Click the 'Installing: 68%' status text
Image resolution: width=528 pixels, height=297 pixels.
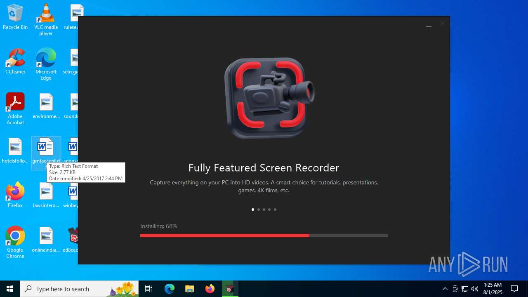pos(158,226)
